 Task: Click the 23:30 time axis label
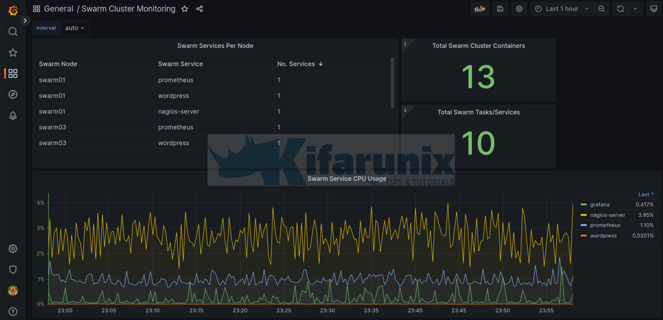328,311
